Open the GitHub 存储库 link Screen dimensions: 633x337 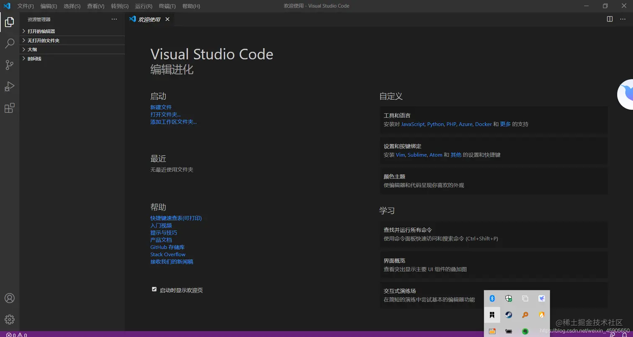pyautogui.click(x=167, y=247)
